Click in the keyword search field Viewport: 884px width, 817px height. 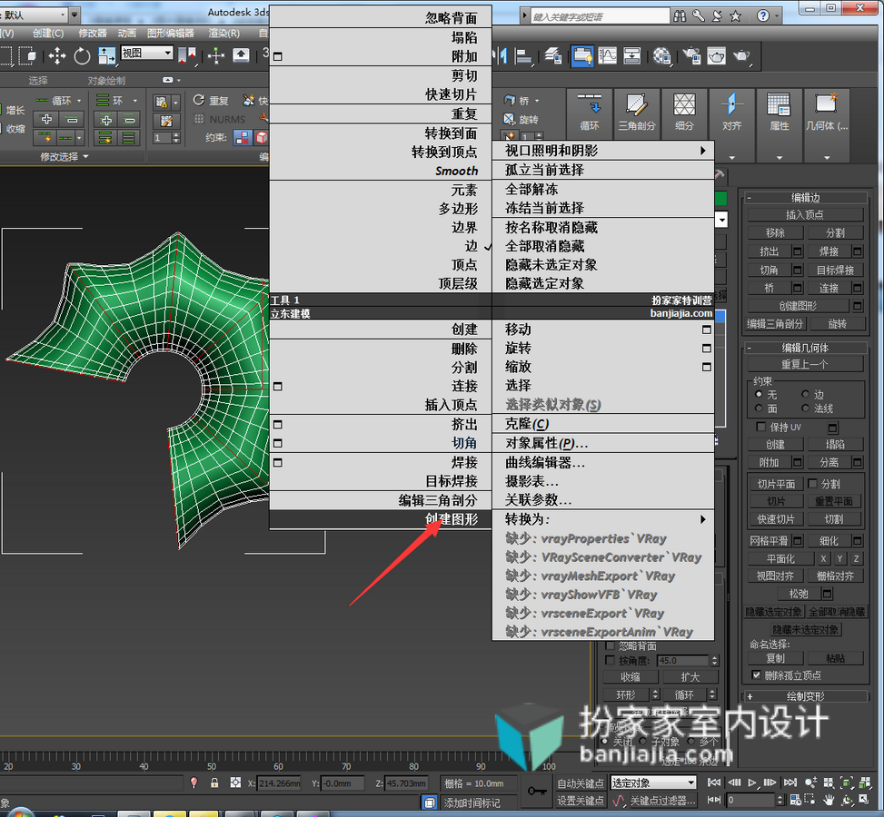tap(600, 15)
